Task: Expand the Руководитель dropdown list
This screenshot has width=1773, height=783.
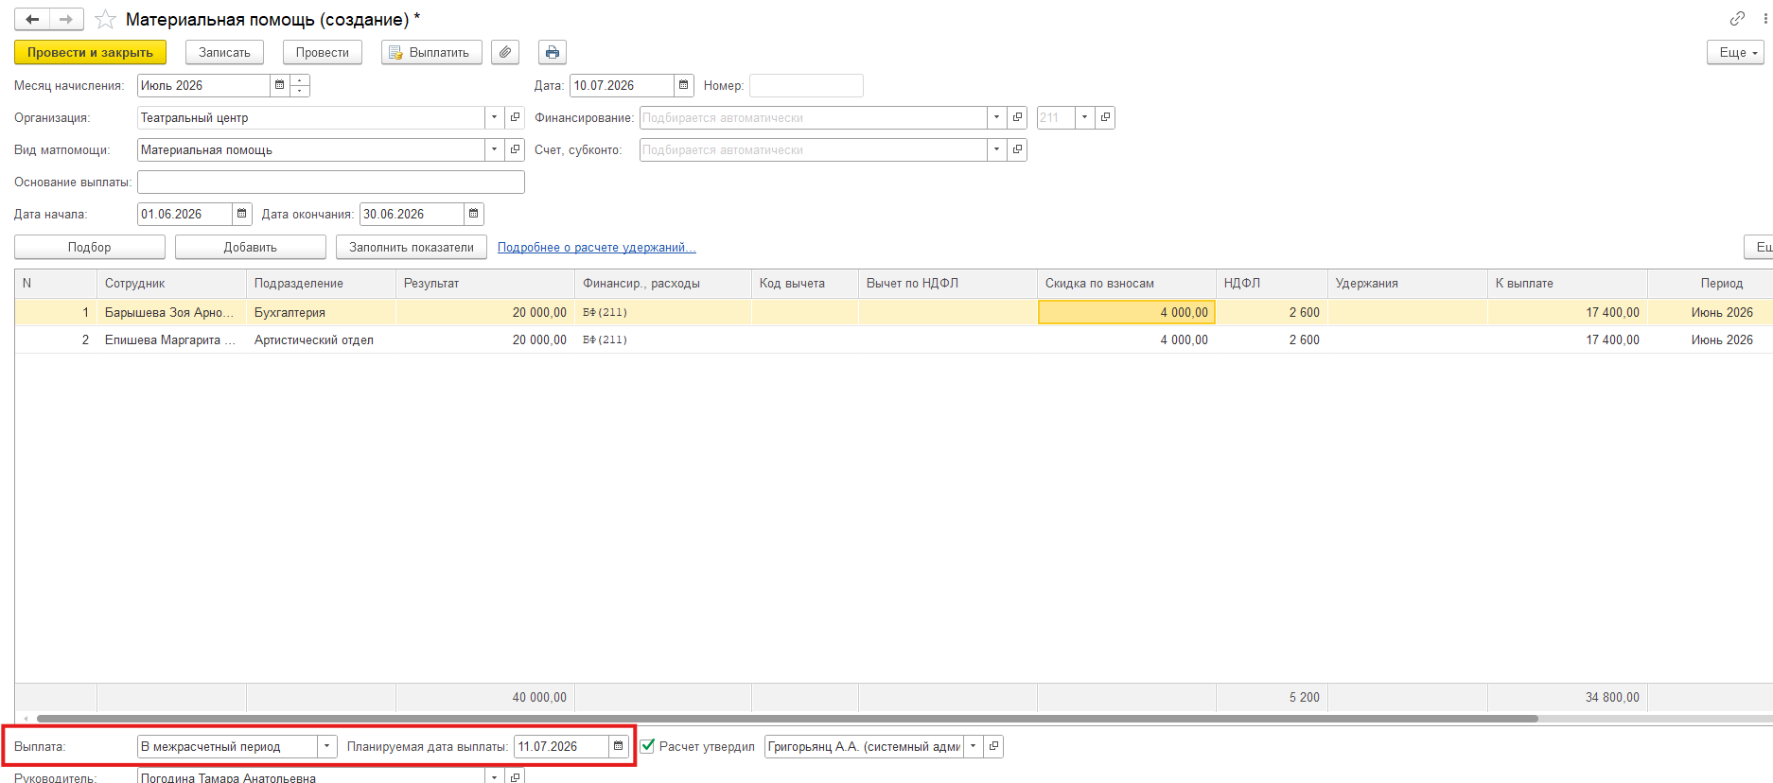Action: coord(494,776)
